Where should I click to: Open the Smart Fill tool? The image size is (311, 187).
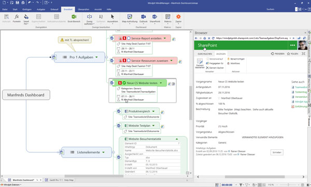coord(26,19)
